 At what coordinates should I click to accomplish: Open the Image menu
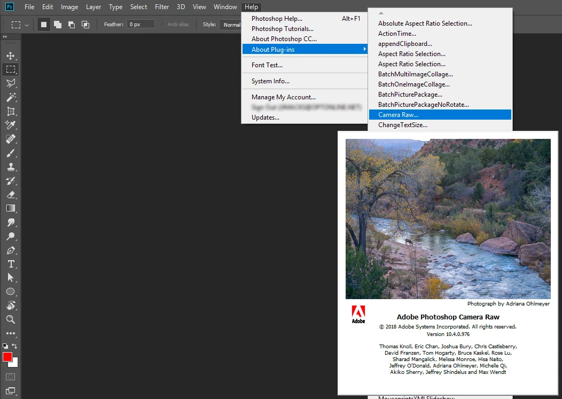(69, 7)
